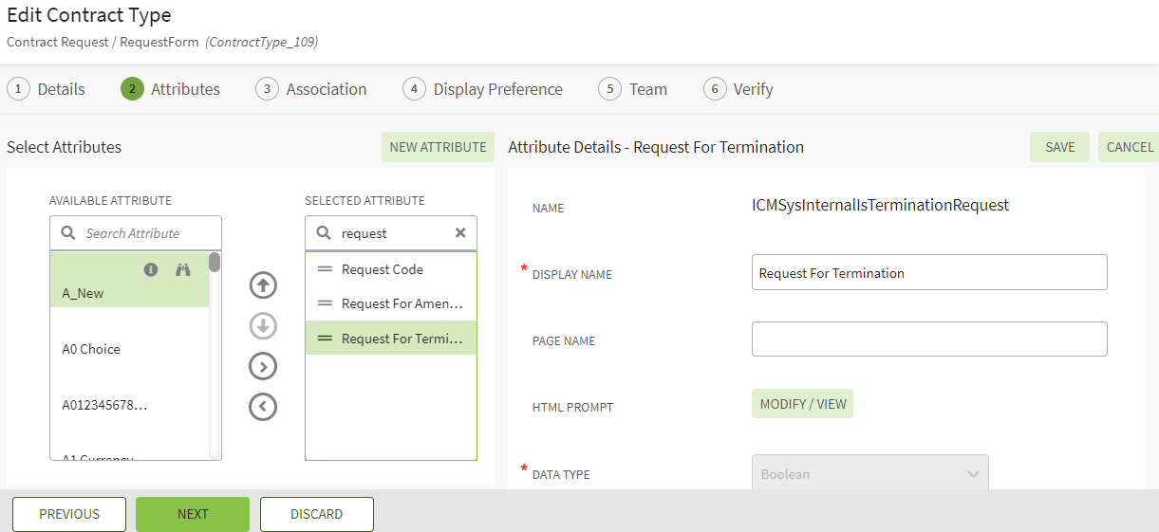The height and width of the screenshot is (532, 1159).
Task: Click the info icon on A_New
Action: click(151, 270)
